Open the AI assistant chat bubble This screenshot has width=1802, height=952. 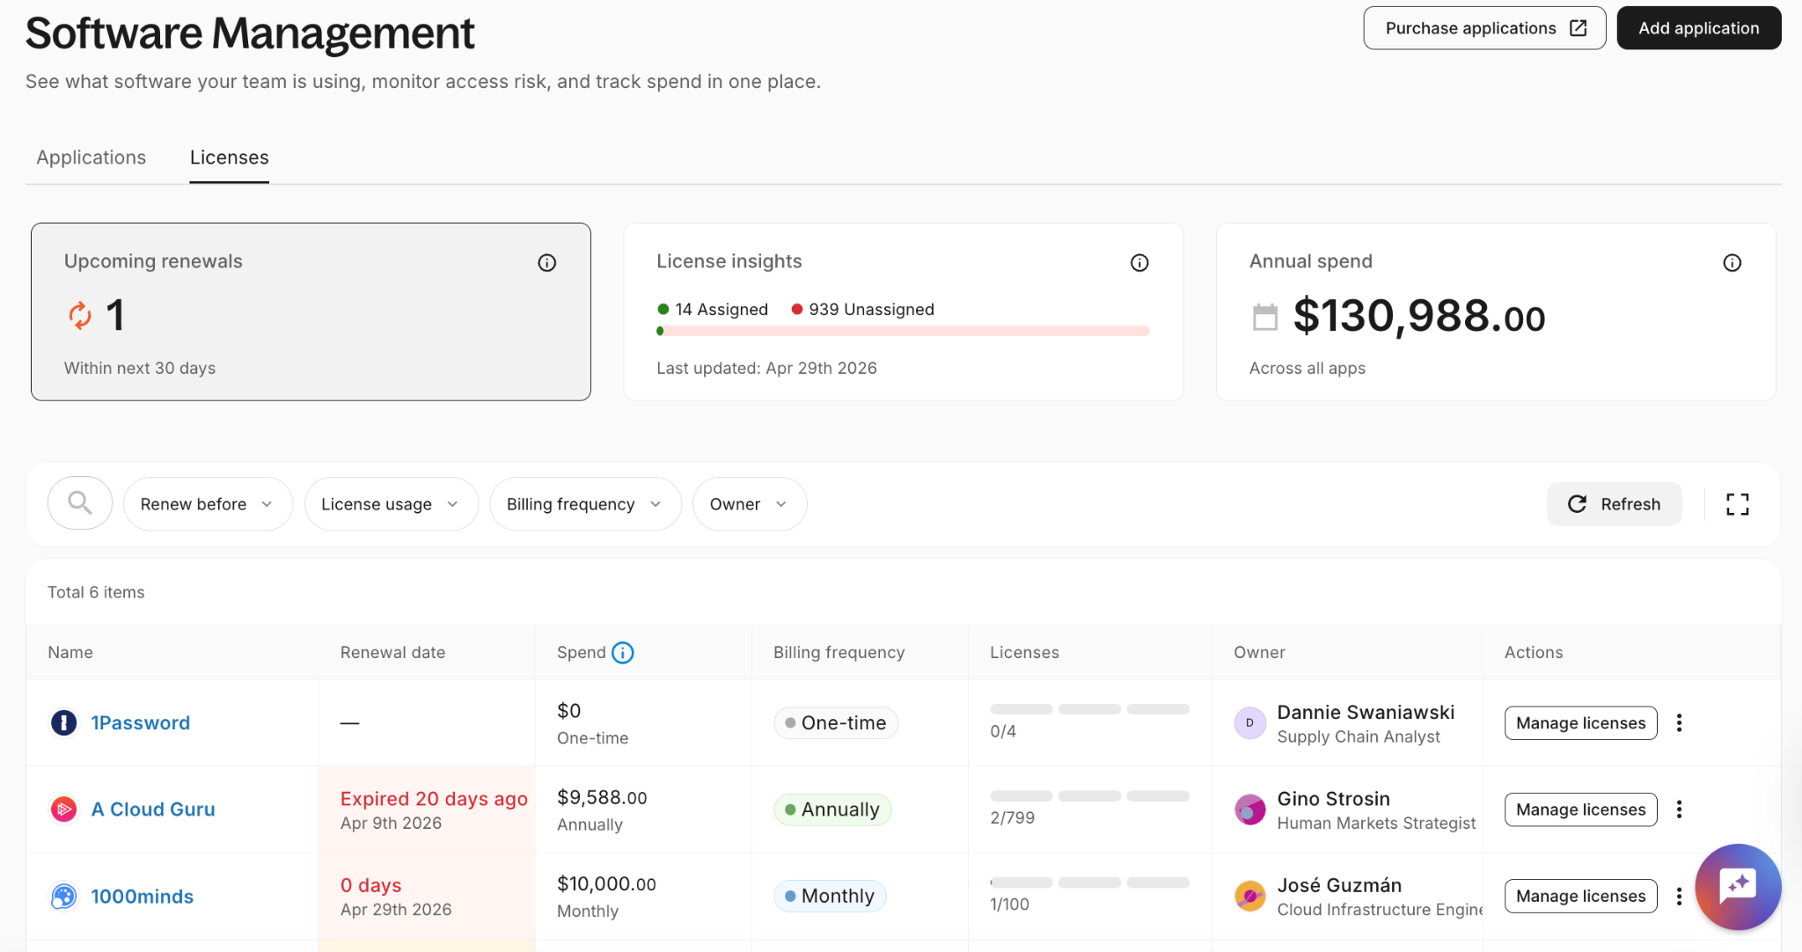coord(1737,886)
